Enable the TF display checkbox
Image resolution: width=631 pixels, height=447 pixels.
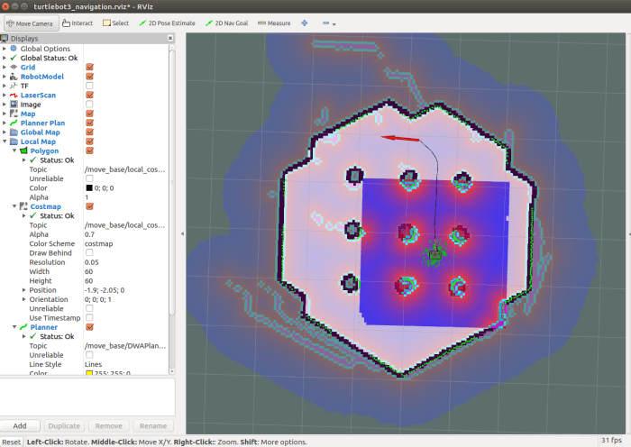click(x=90, y=86)
